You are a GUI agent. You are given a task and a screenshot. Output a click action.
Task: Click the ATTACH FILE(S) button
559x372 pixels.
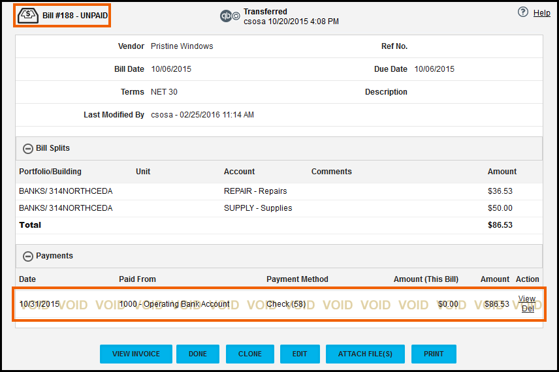click(x=365, y=354)
